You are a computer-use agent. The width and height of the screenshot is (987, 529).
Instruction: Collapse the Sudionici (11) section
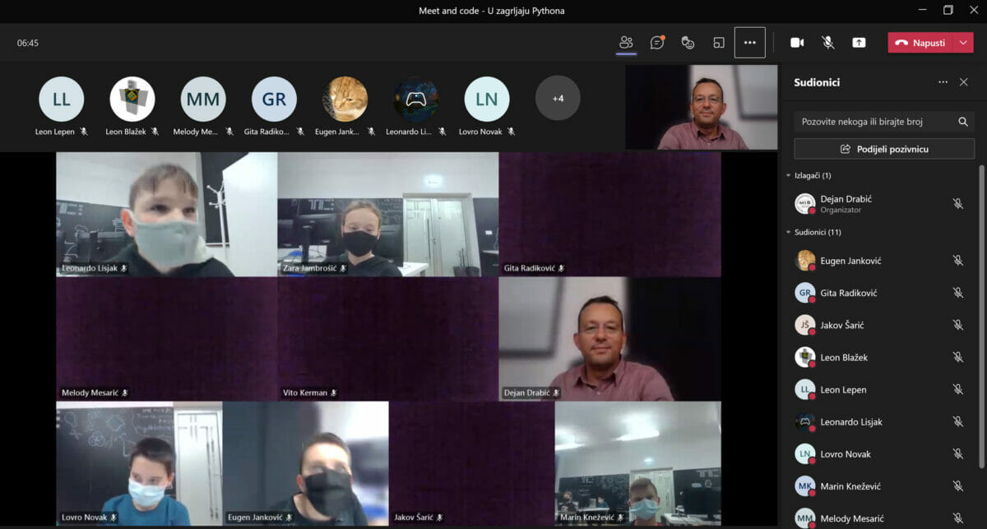coord(788,232)
